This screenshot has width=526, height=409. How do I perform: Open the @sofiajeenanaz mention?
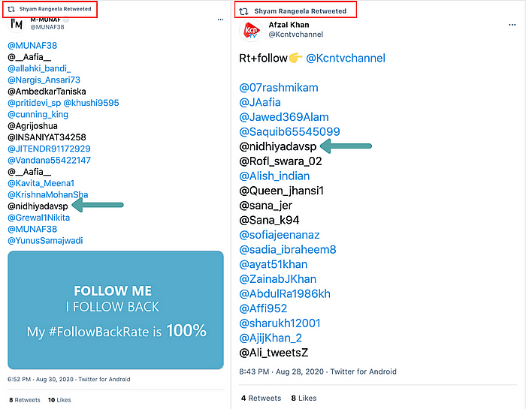279,235
